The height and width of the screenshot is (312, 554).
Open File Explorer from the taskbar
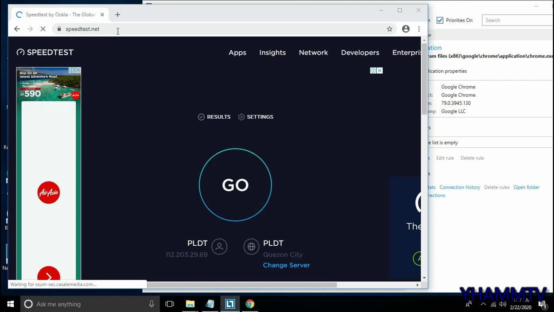coord(190,304)
